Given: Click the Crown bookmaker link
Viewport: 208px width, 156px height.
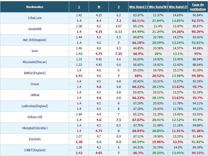Looking at the screenshot, I should click(x=35, y=84).
